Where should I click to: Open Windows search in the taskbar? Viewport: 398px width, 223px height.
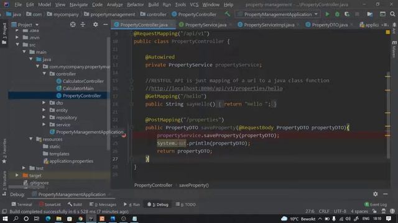click(16, 219)
